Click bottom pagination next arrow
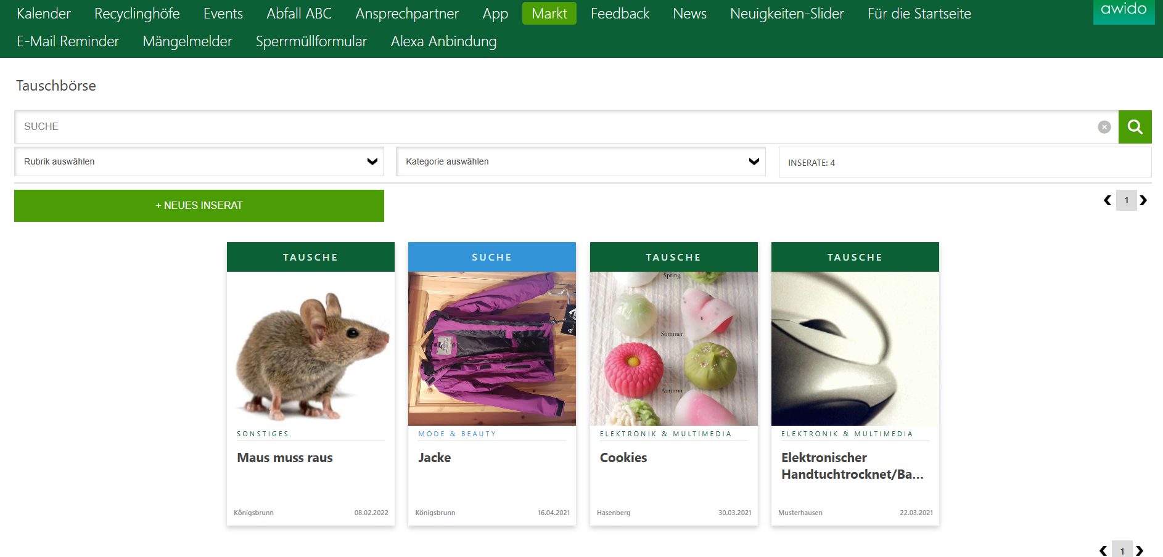Screen dimensions: 1163x557 point(1140,550)
